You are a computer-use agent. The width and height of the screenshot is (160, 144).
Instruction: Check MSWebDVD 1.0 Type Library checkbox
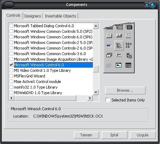click(11, 93)
